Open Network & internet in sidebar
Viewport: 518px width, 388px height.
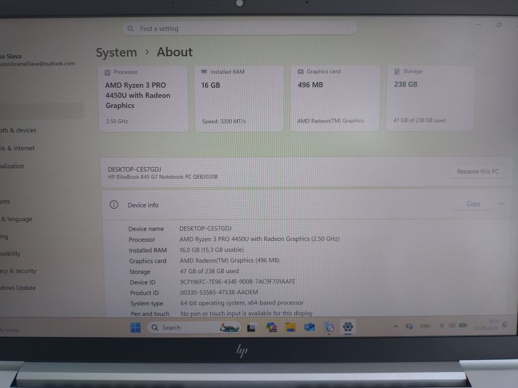17,149
